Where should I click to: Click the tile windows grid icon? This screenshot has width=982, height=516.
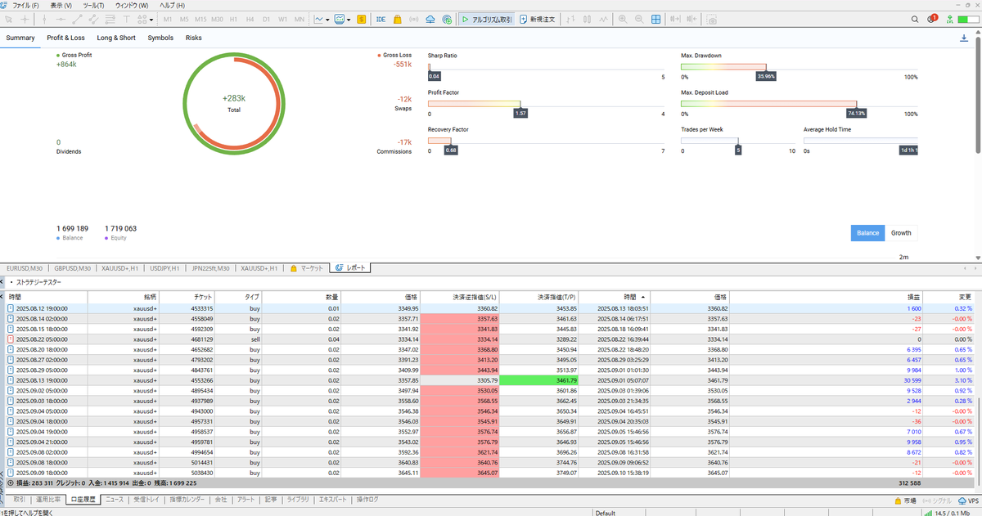point(655,19)
